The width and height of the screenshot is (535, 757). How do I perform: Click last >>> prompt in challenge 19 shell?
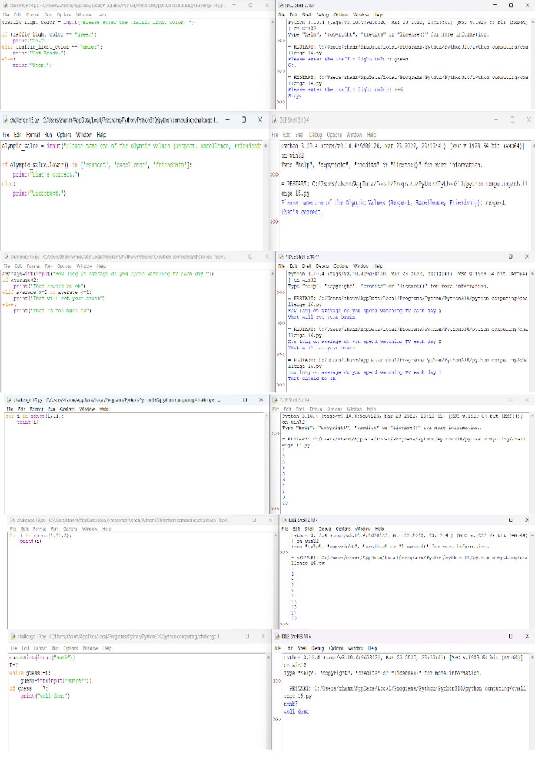tap(277, 719)
